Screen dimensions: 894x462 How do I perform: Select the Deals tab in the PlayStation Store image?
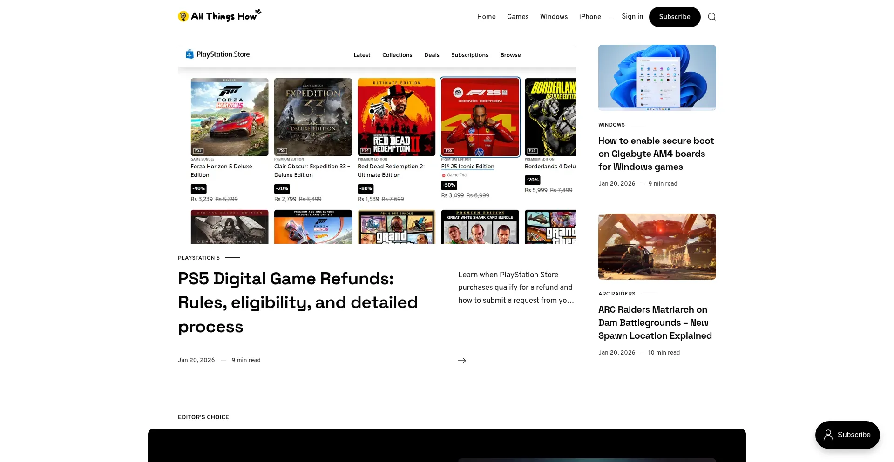(431, 55)
